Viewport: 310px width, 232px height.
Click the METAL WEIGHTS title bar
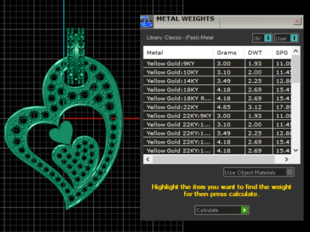[222, 21]
